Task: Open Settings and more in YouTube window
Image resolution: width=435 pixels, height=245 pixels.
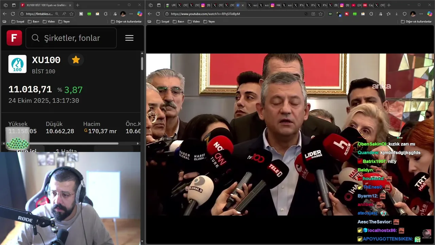Action: tap(421, 14)
